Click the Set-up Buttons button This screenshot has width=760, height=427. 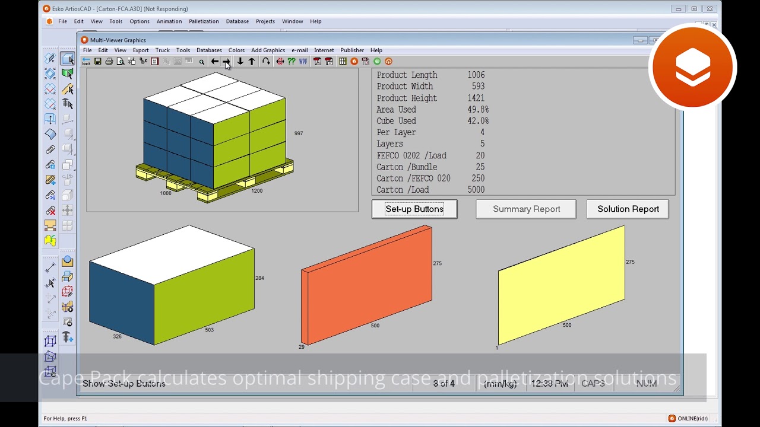pos(414,209)
